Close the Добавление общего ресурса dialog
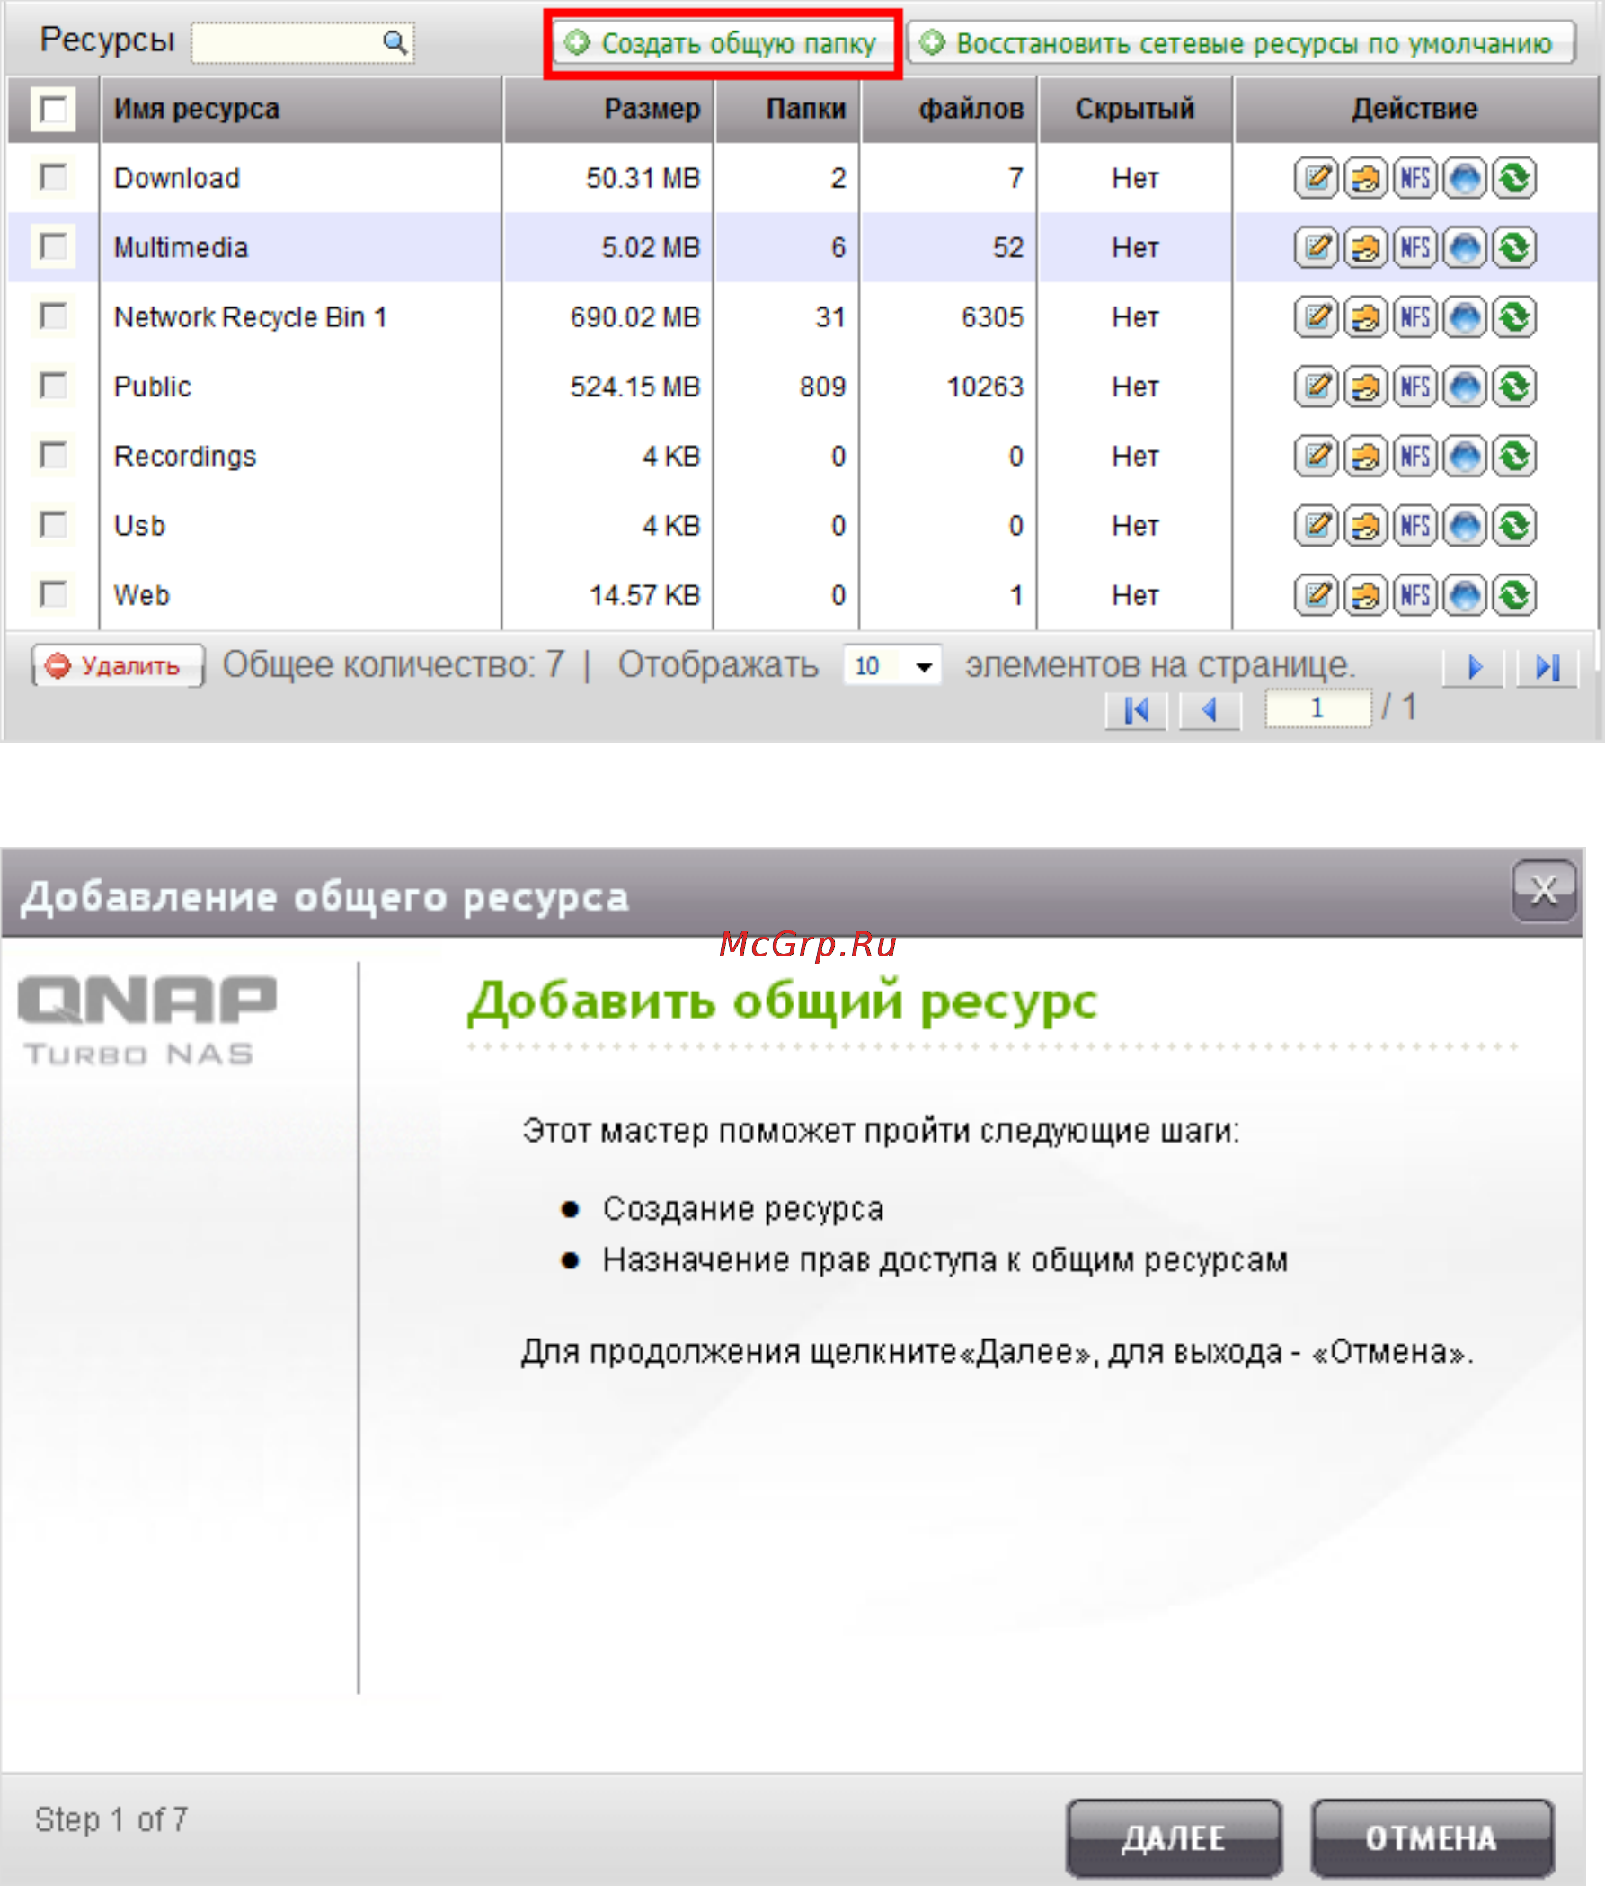This screenshot has width=1605, height=1886. pyautogui.click(x=1543, y=890)
